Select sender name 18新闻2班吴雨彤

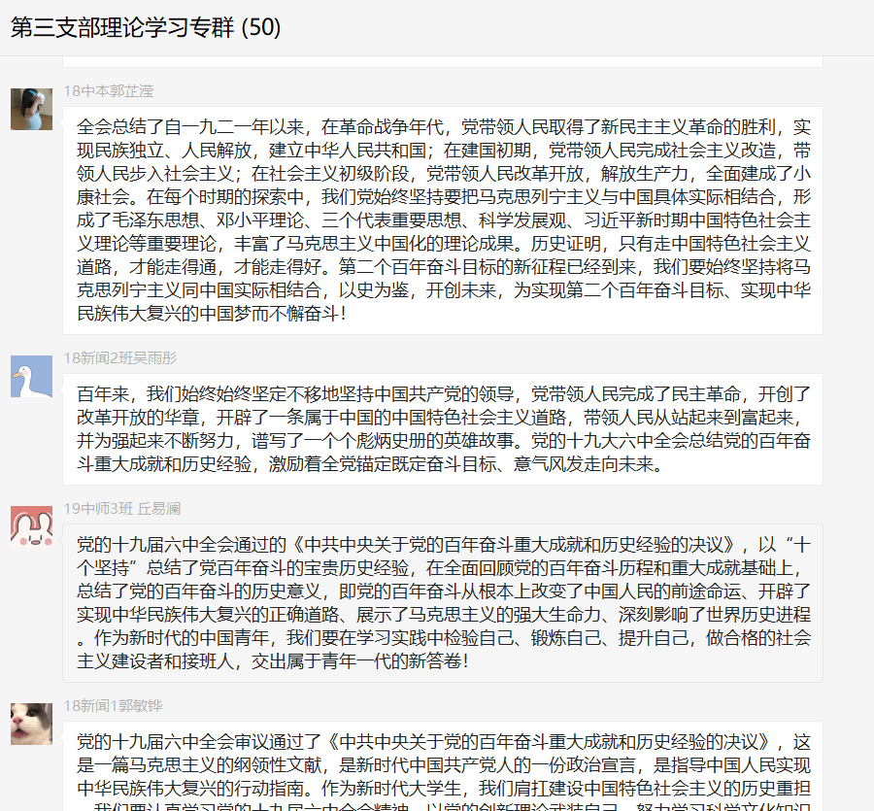(120, 357)
